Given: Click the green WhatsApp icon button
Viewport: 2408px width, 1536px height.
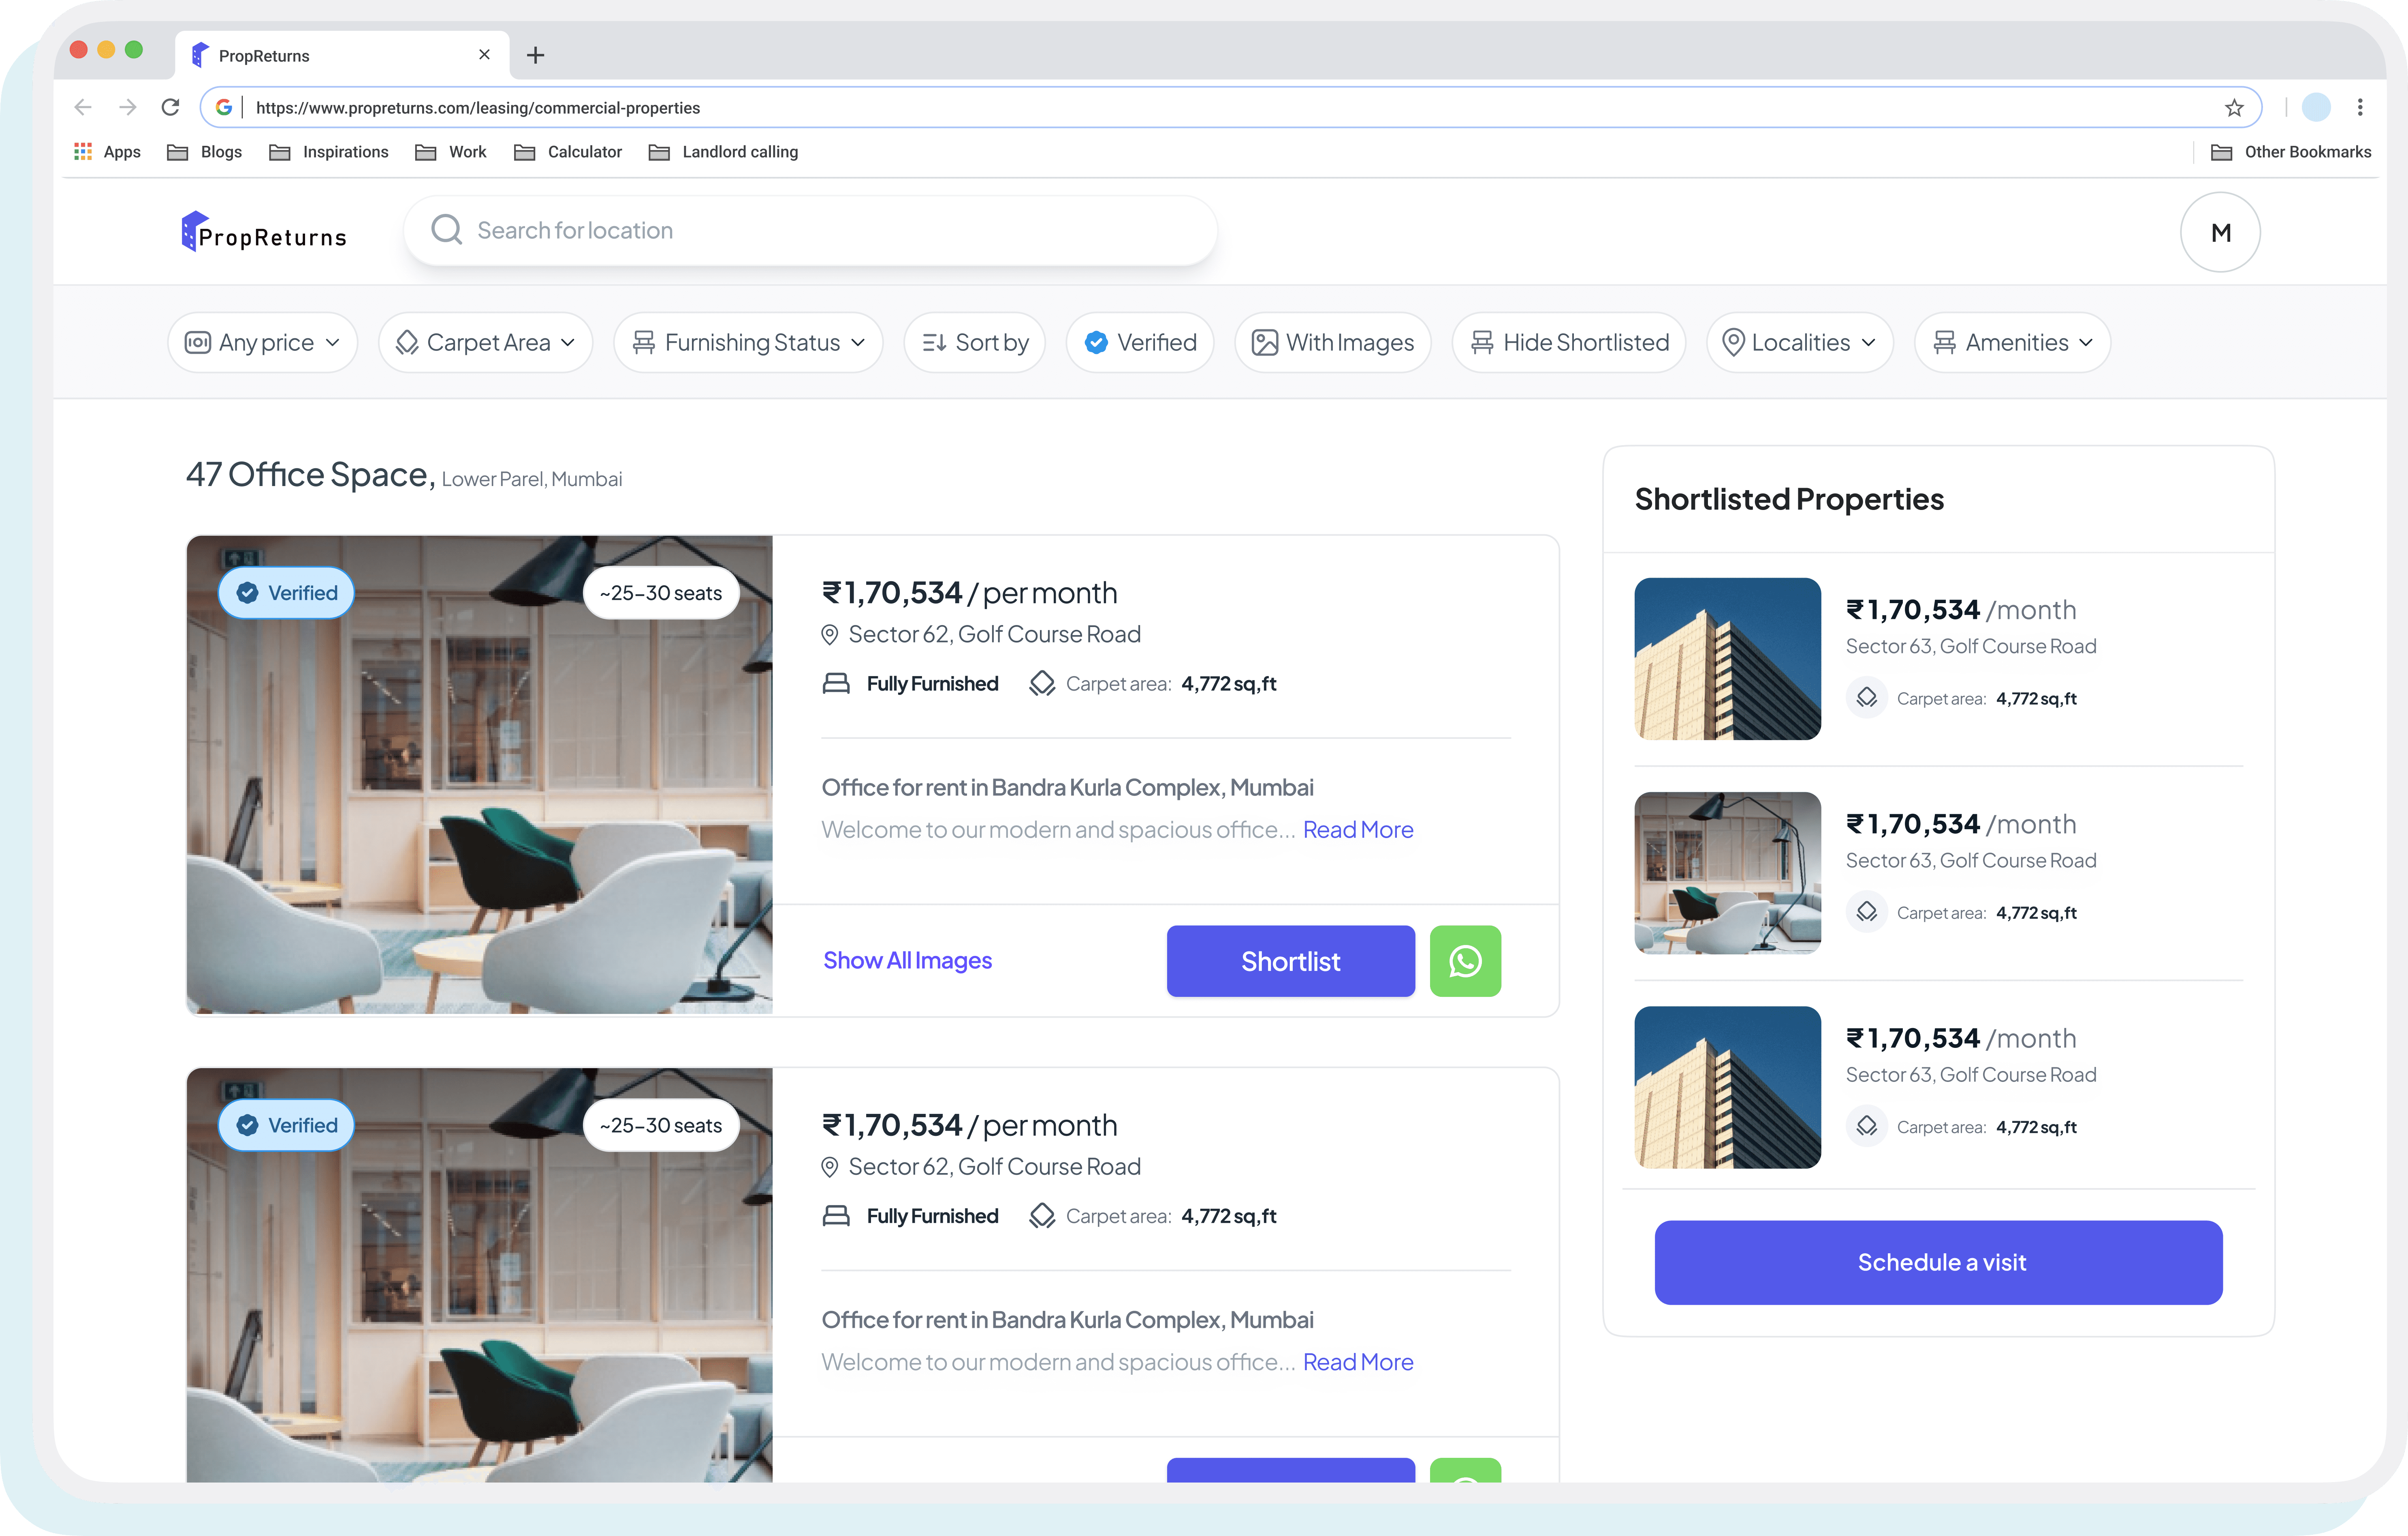Looking at the screenshot, I should (1464, 961).
